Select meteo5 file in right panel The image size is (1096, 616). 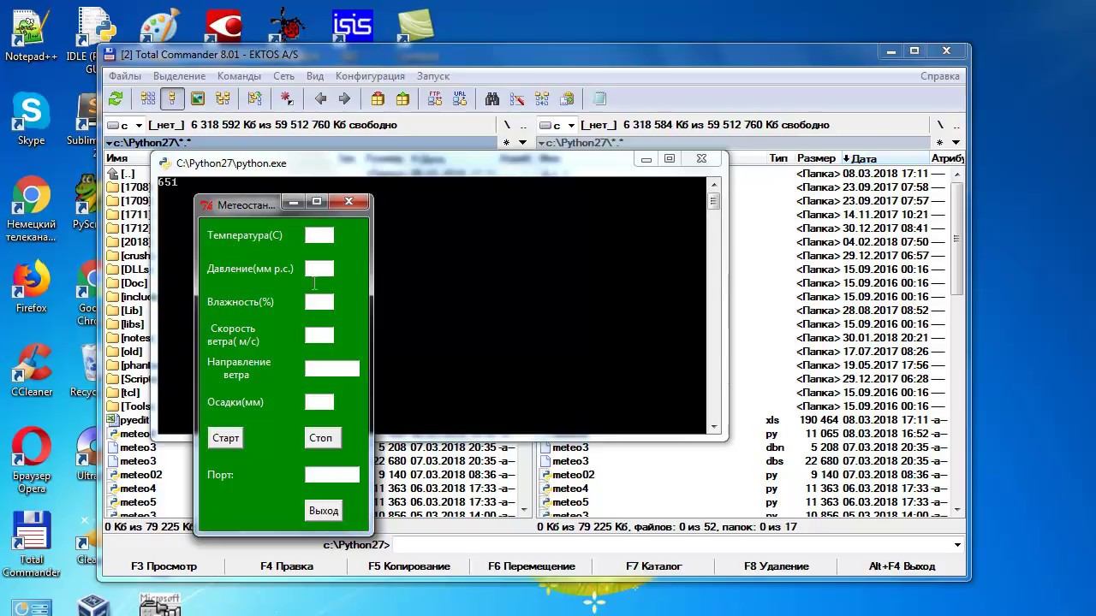point(570,502)
